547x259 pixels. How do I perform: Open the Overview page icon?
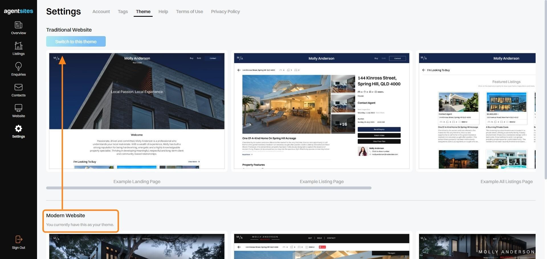point(19,25)
